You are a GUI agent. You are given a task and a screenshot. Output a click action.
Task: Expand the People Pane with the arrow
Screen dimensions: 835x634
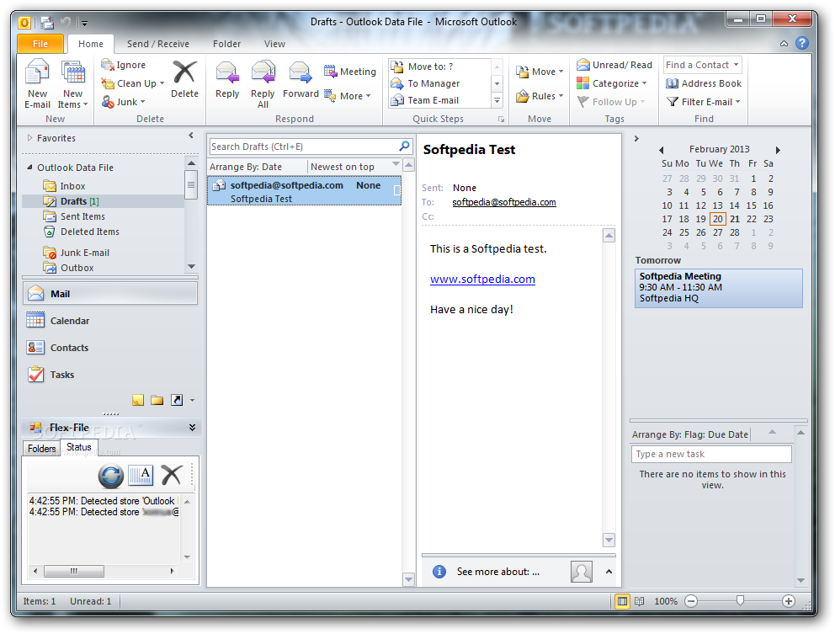[609, 571]
